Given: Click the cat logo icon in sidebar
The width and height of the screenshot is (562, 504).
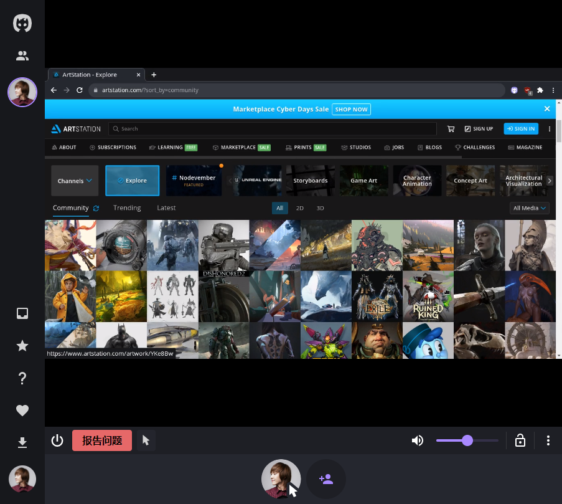Looking at the screenshot, I should pos(22,24).
